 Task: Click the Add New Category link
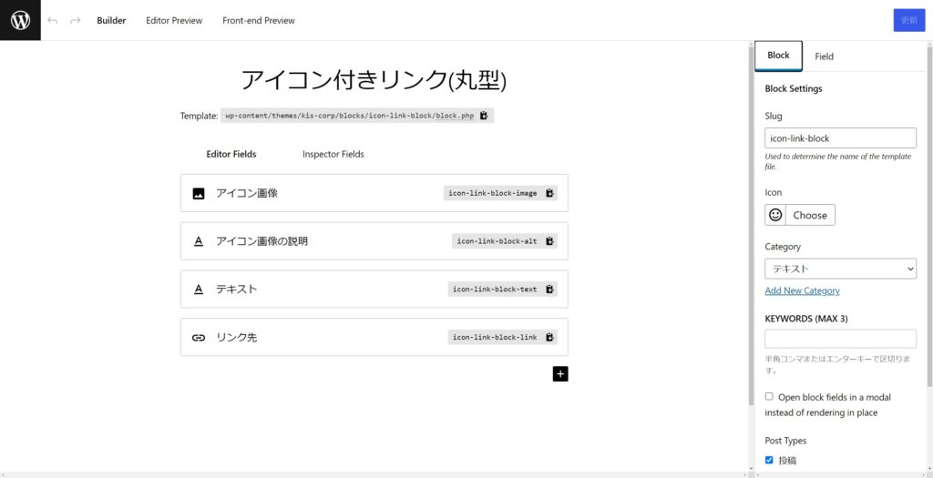802,290
